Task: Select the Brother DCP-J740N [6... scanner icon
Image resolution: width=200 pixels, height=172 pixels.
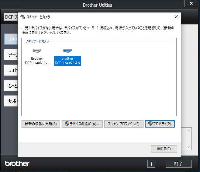Action: tap(37, 51)
